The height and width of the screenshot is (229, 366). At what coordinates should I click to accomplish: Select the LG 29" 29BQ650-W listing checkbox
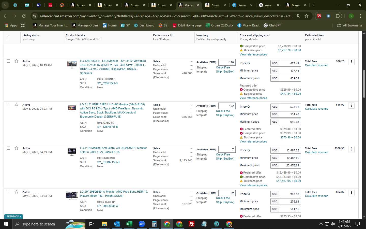coord(8,192)
